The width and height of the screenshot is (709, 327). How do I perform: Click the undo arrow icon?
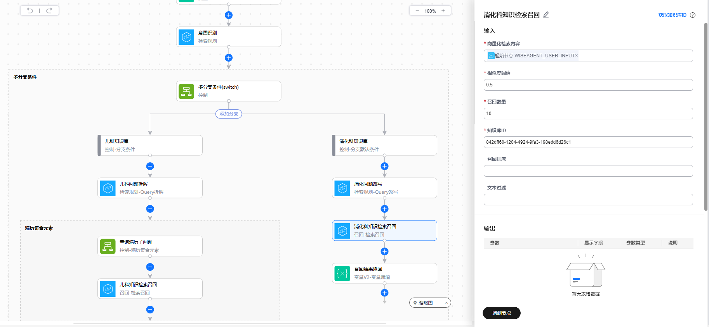coord(30,10)
